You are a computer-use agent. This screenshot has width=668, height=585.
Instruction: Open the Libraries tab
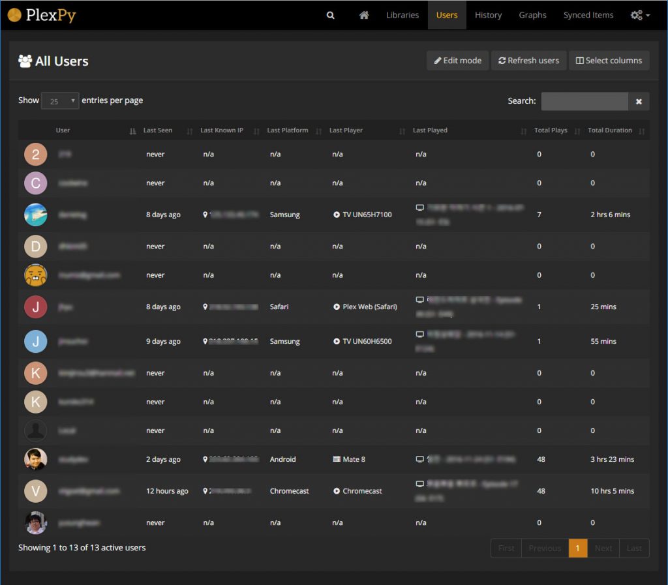tap(402, 15)
